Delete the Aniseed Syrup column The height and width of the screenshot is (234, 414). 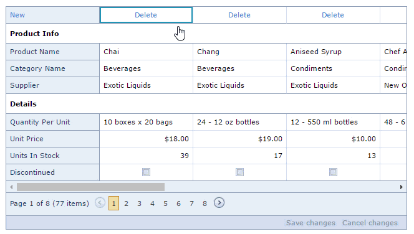333,15
